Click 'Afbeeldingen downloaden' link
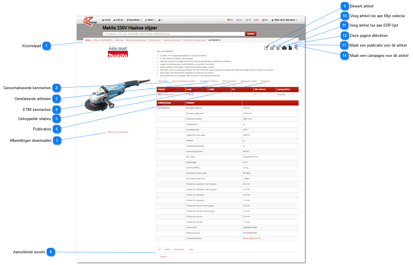 pos(118,132)
